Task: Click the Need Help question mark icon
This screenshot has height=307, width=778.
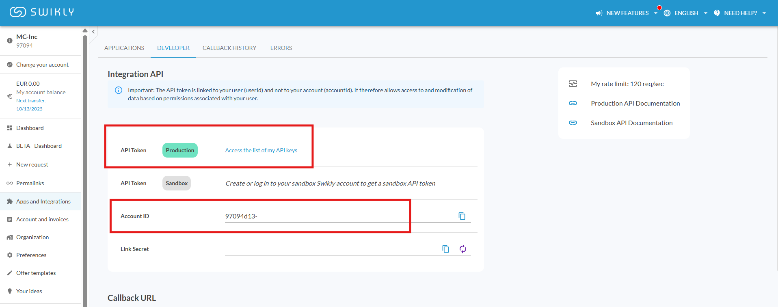Action: (x=717, y=13)
